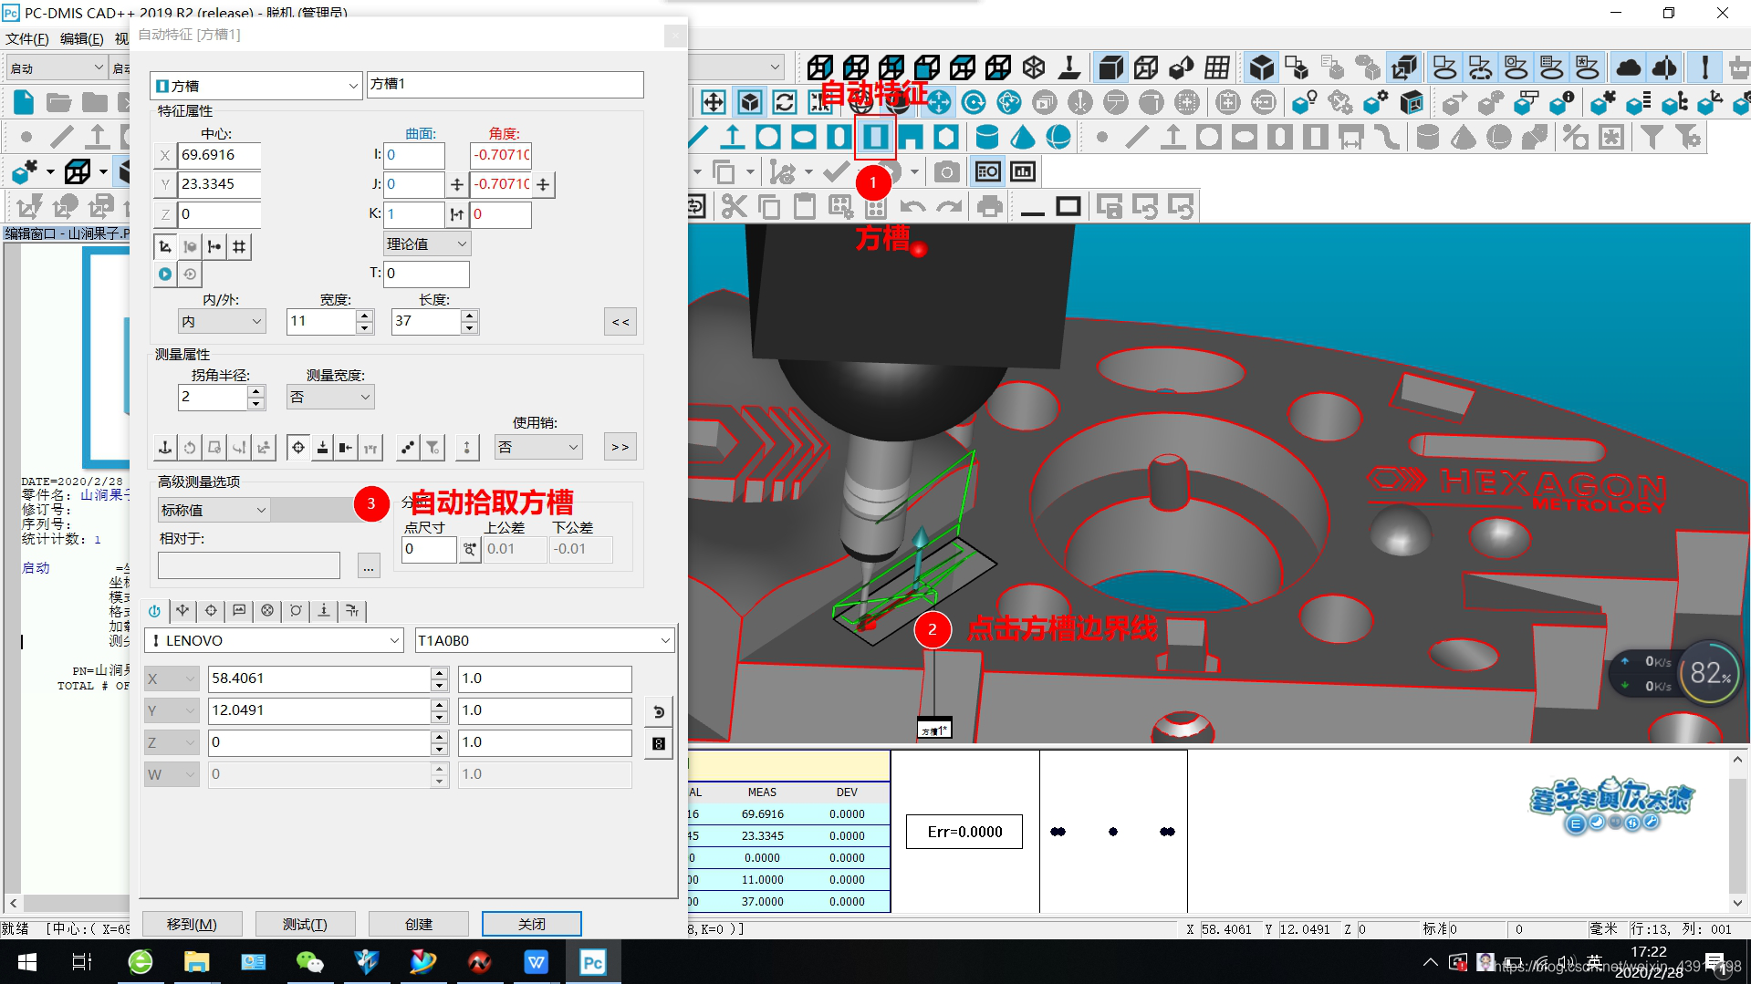
Task: Click the << collapse button
Action: pos(620,321)
